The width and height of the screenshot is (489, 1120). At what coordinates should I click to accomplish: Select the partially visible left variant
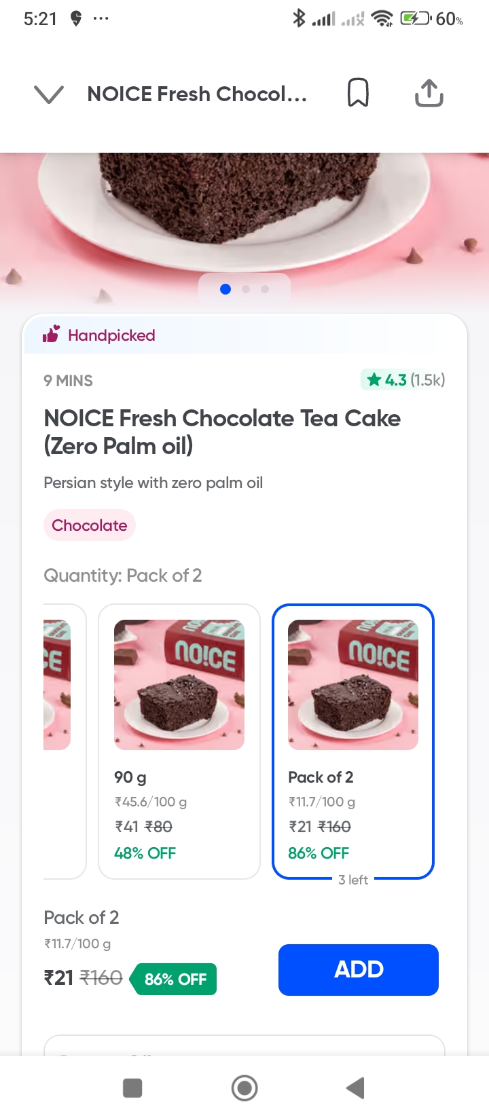tap(62, 740)
